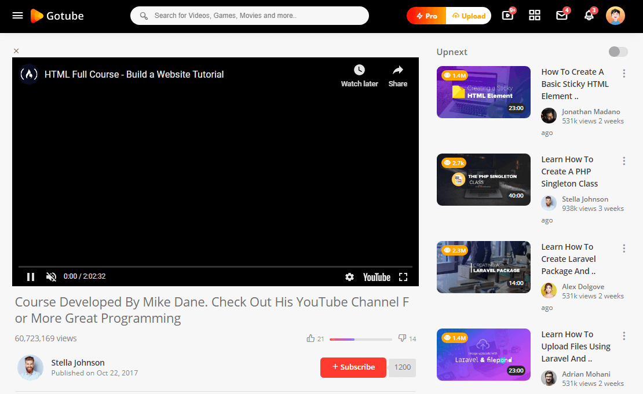Add video to Watch later

point(359,76)
